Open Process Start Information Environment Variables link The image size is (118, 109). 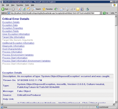[26, 61]
